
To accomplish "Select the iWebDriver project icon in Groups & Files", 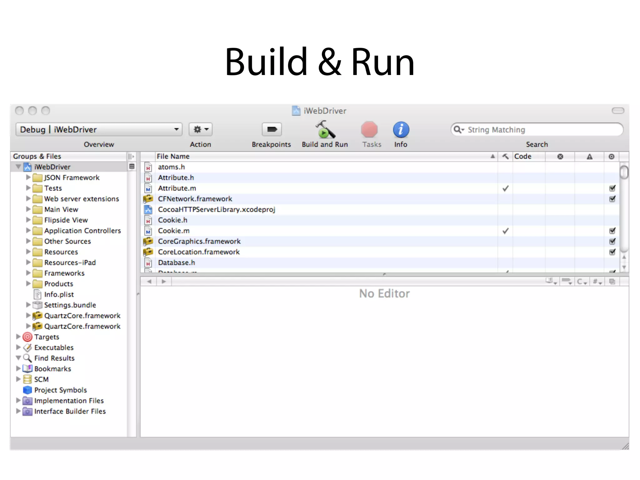I will pos(28,167).
